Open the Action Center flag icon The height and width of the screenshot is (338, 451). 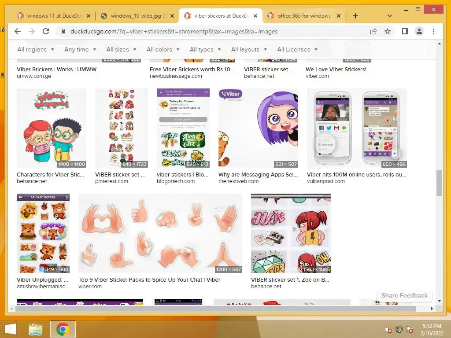tap(410, 330)
